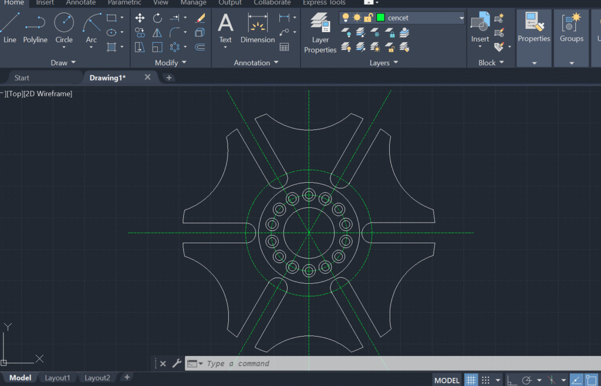
Task: Open the Block Editor icon
Action: (x=499, y=33)
